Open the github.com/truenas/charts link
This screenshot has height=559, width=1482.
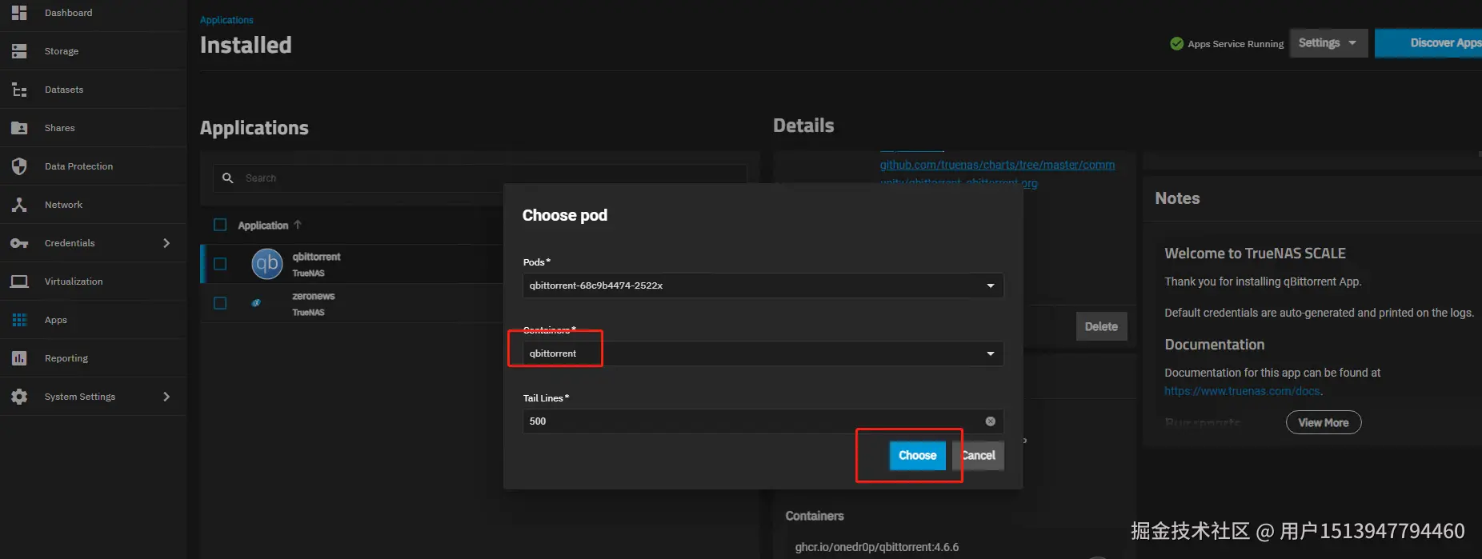(997, 165)
